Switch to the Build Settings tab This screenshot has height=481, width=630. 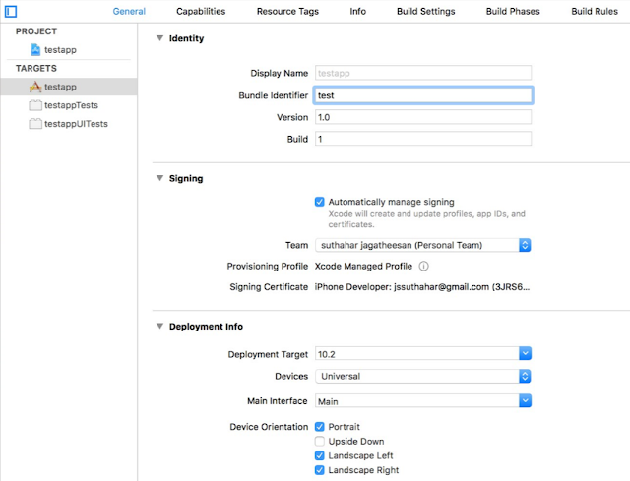pyautogui.click(x=426, y=11)
